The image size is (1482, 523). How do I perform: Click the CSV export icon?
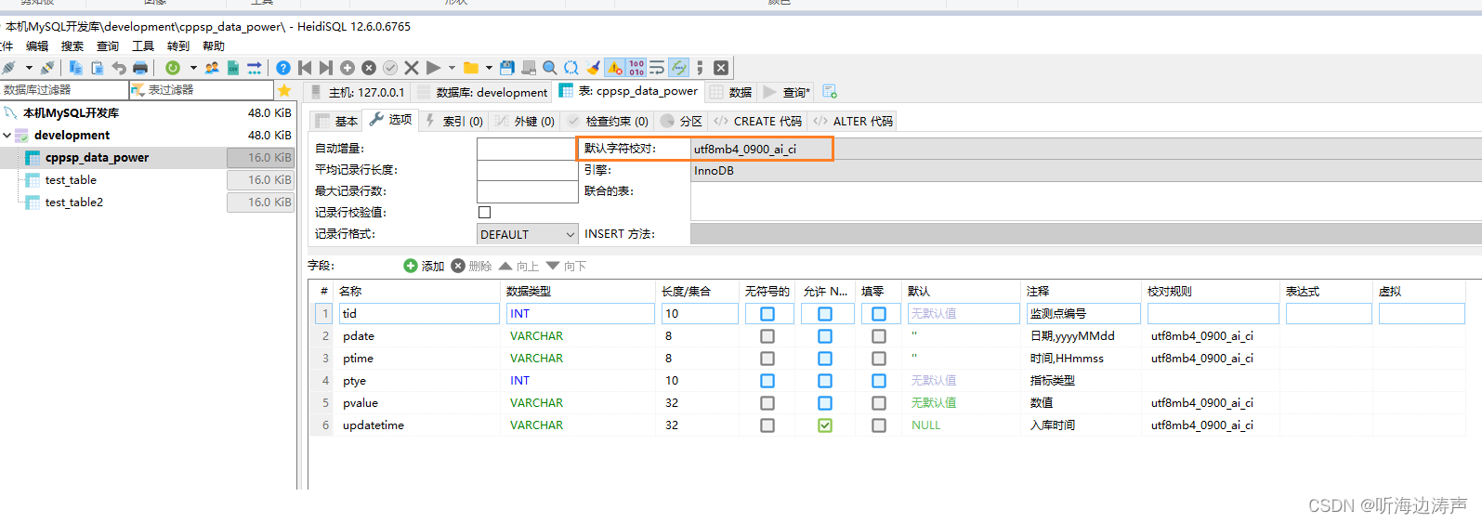[233, 68]
